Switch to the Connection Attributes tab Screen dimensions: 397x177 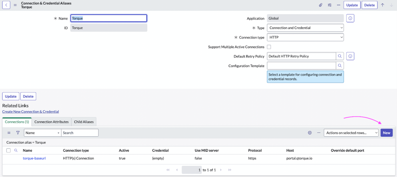(51, 122)
